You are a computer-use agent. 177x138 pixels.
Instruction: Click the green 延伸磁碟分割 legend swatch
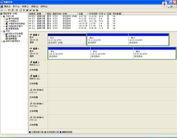[x=45, y=132]
